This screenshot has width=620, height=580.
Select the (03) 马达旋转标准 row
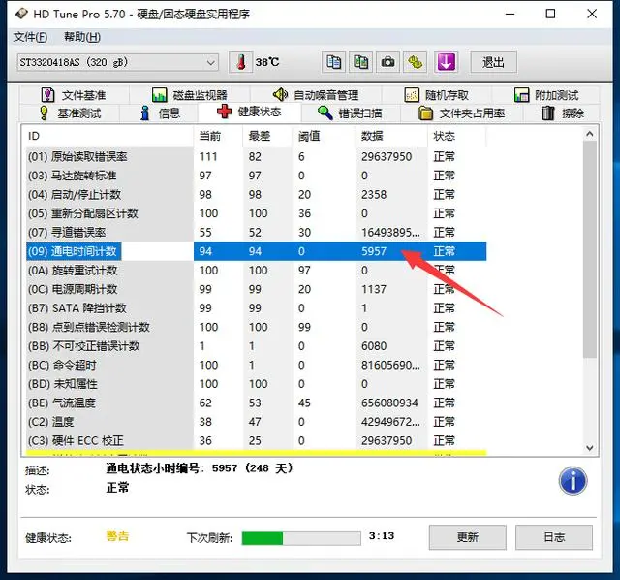(x=256, y=176)
